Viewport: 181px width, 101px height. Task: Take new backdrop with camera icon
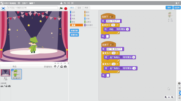pos(9,86)
